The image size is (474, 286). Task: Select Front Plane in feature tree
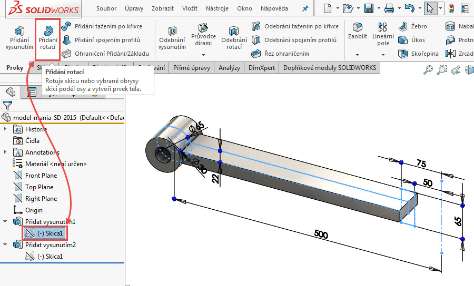coord(41,175)
